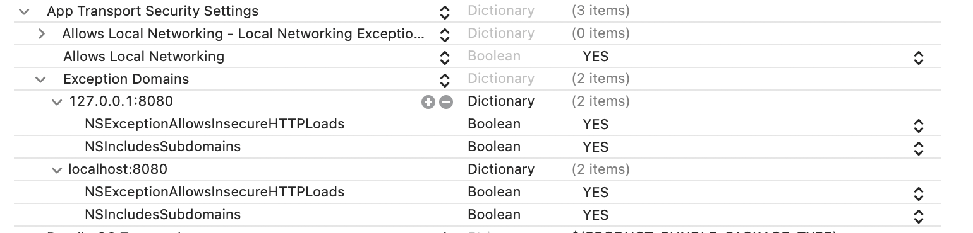The width and height of the screenshot is (973, 233).
Task: Remove 127.0.0.1:8080 entry with minus icon
Action: pyautogui.click(x=446, y=101)
